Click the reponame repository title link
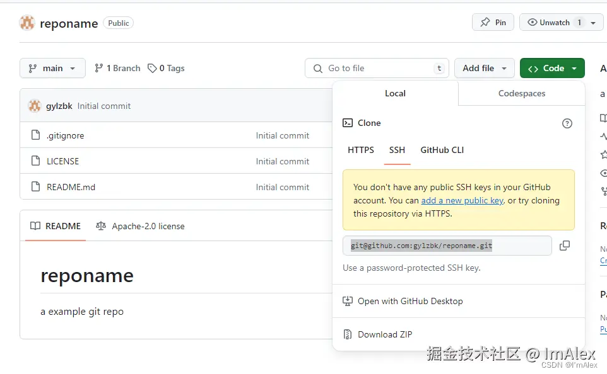Image resolution: width=607 pixels, height=374 pixels. pos(69,23)
